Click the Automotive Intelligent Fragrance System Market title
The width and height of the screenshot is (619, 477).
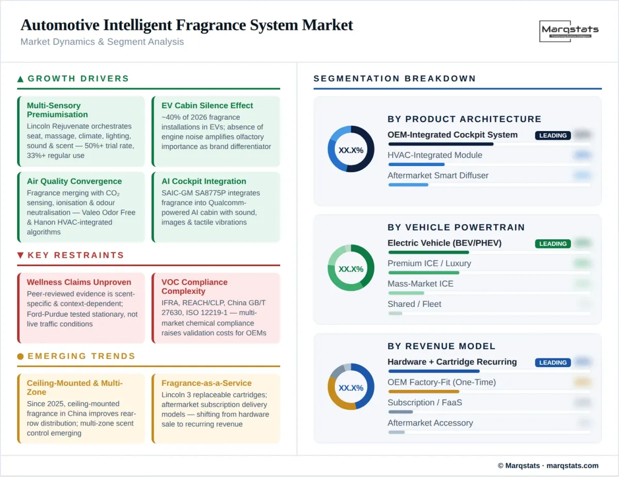[x=187, y=25]
